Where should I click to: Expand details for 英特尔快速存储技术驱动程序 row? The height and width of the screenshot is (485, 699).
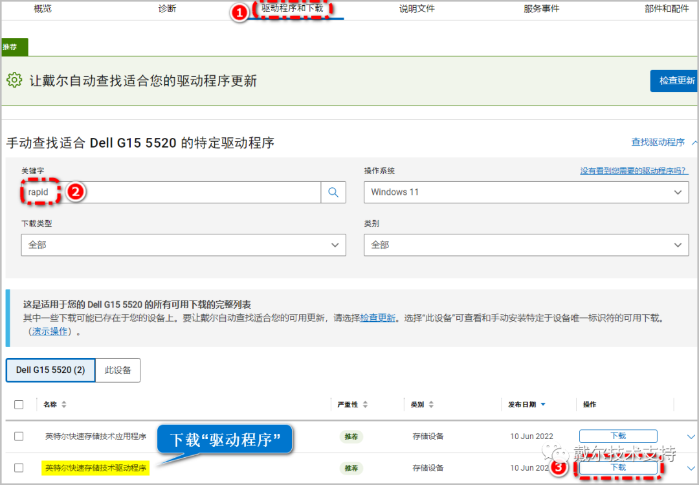point(691,468)
